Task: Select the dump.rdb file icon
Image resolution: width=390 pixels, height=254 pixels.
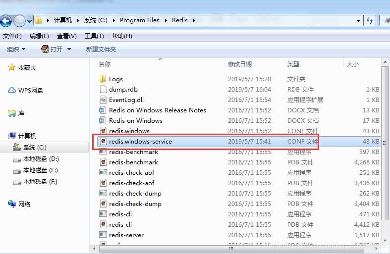Action: 103,90
